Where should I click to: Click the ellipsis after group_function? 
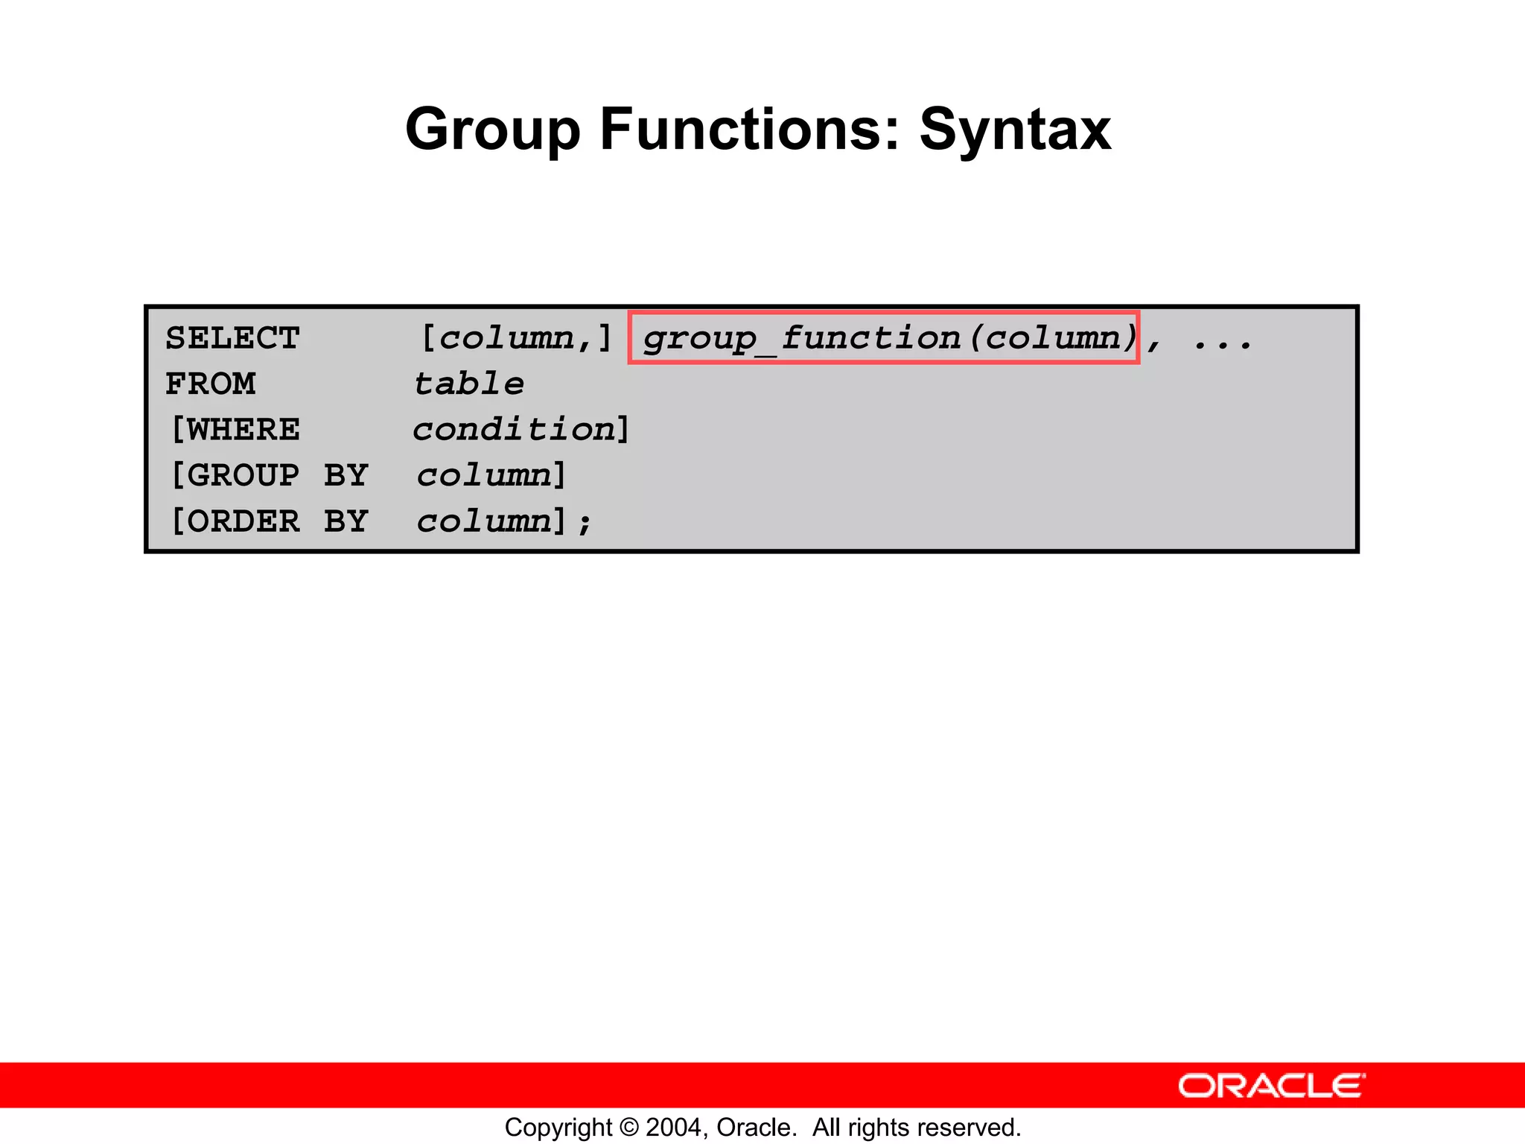(x=1223, y=344)
